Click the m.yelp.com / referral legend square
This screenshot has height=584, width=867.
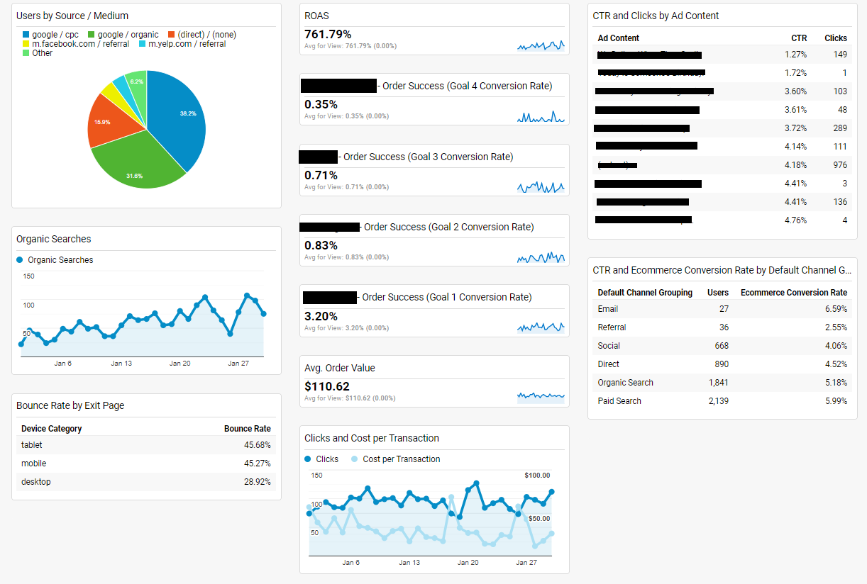(x=142, y=44)
